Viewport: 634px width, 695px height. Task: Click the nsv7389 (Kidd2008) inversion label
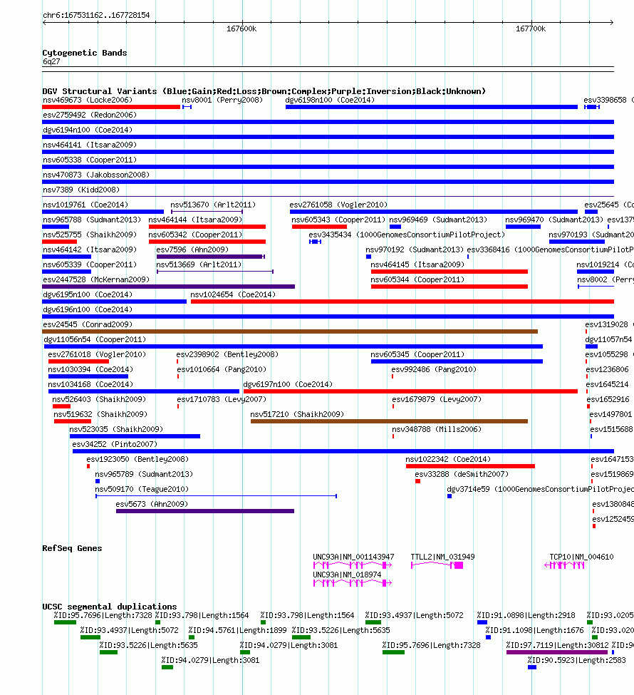pos(81,190)
